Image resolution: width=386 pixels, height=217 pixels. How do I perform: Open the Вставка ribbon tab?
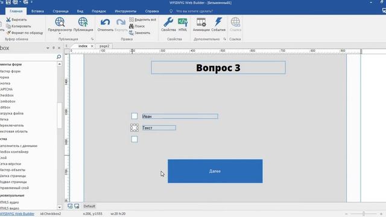point(37,11)
